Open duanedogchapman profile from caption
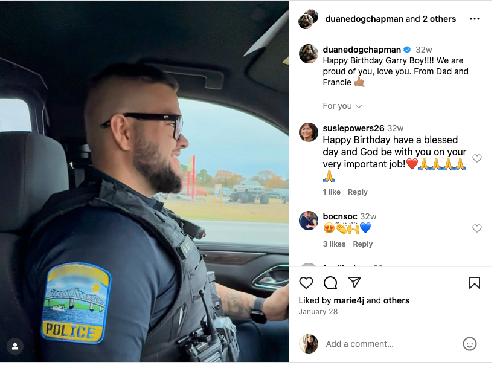Screen dimensions: 494x365 coord(362,50)
